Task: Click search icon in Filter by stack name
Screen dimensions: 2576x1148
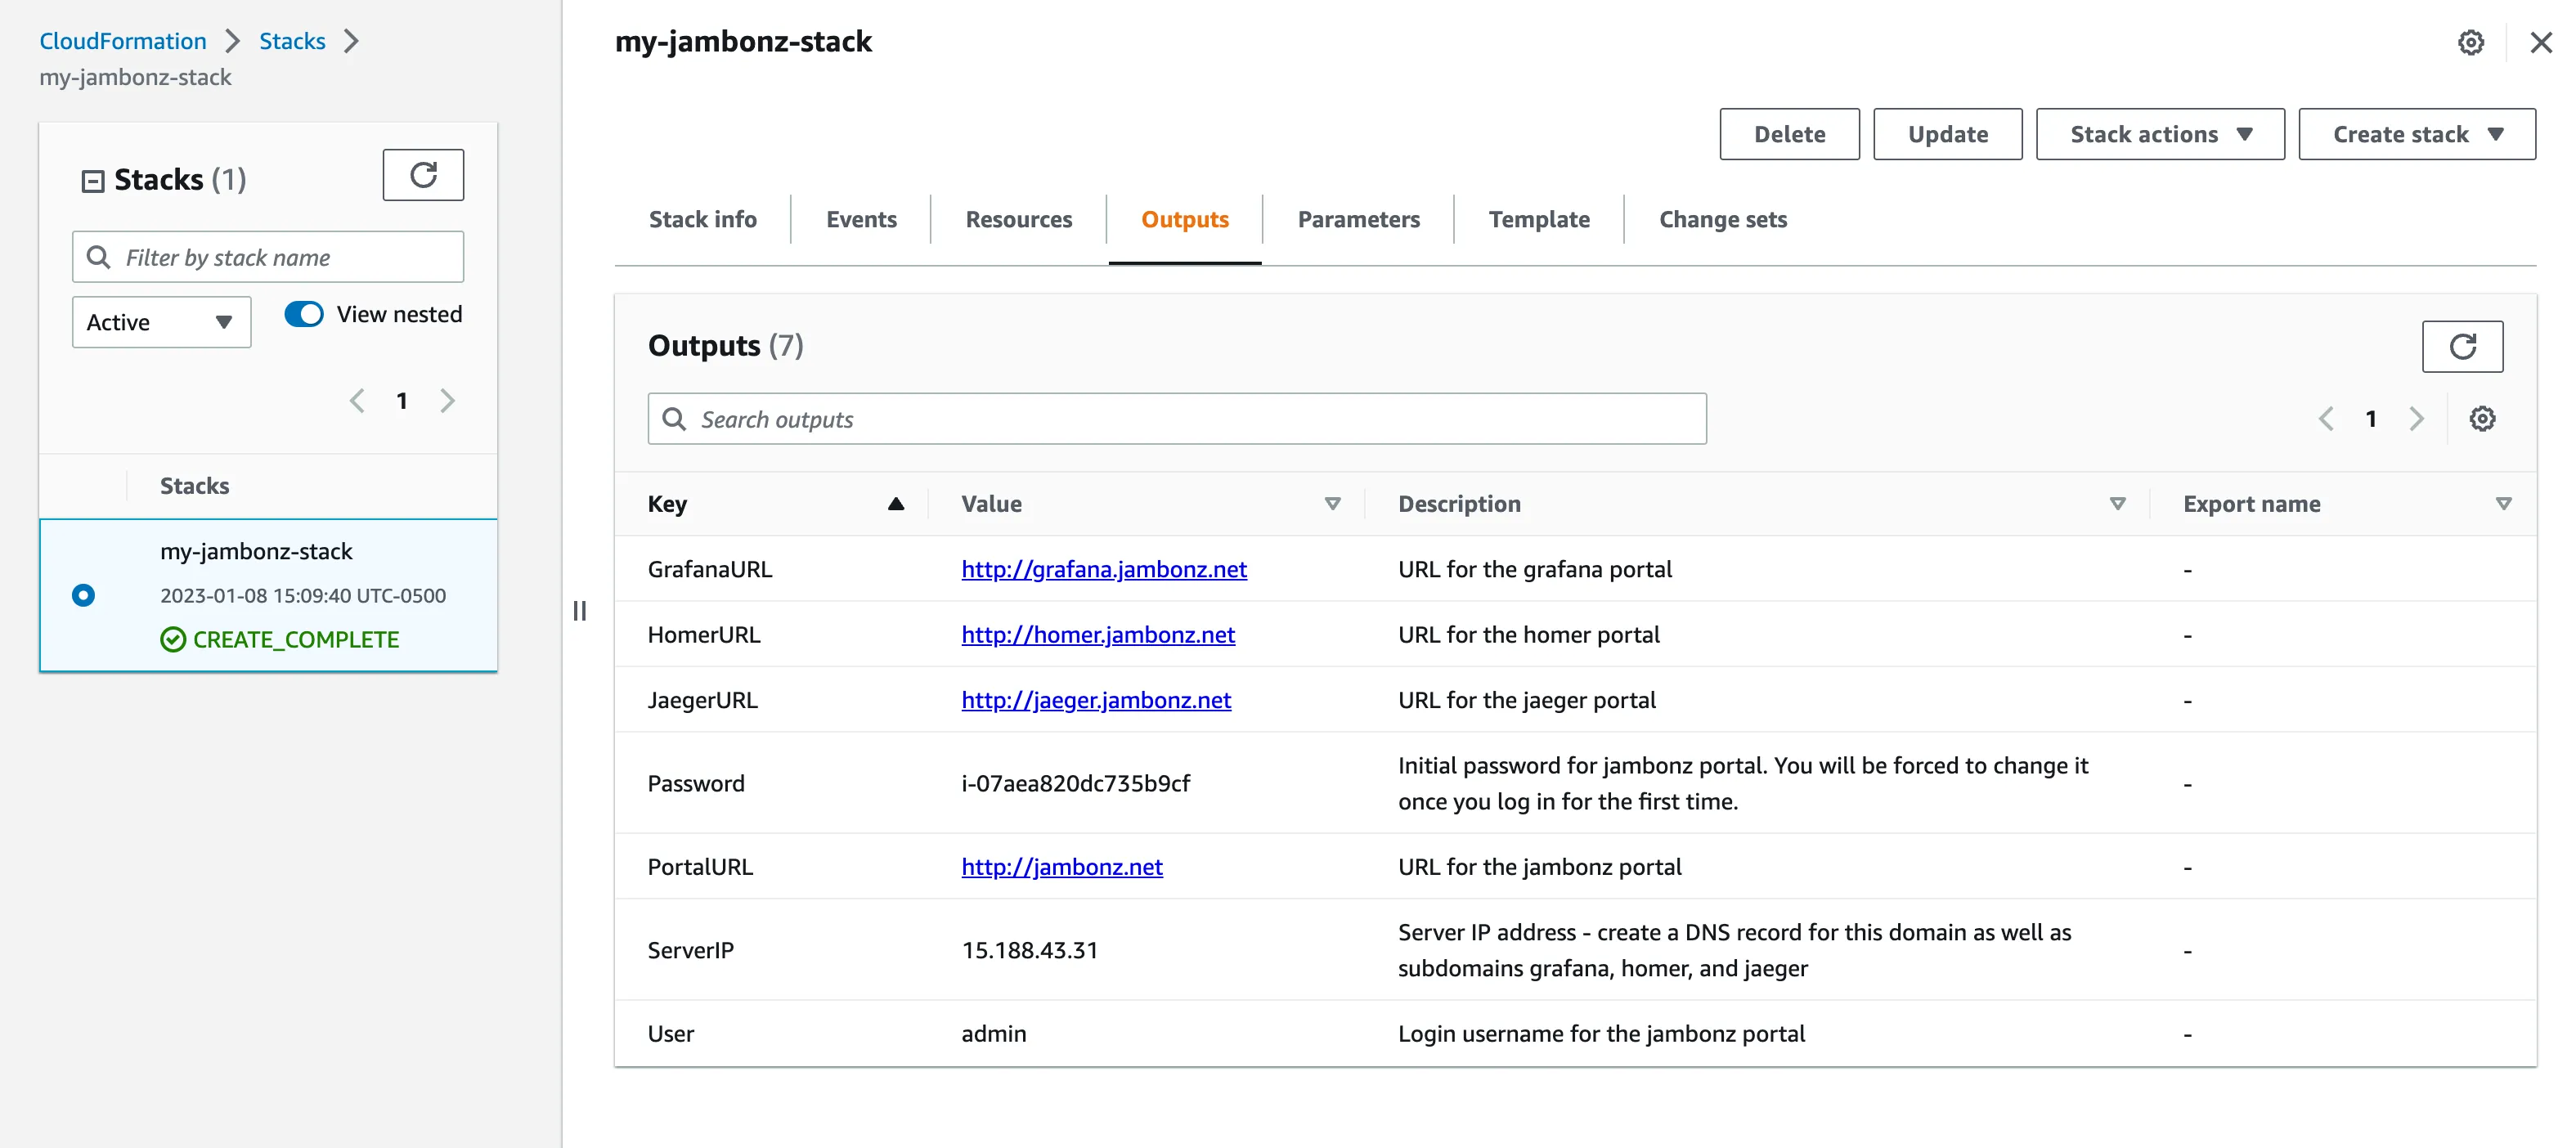Action: pyautogui.click(x=98, y=257)
